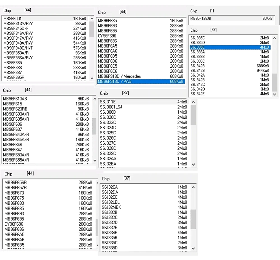Viewport: 280px width, 260px height.
Task: Pick MB96F656R 288Kx8 chip
Action: pos(48,182)
